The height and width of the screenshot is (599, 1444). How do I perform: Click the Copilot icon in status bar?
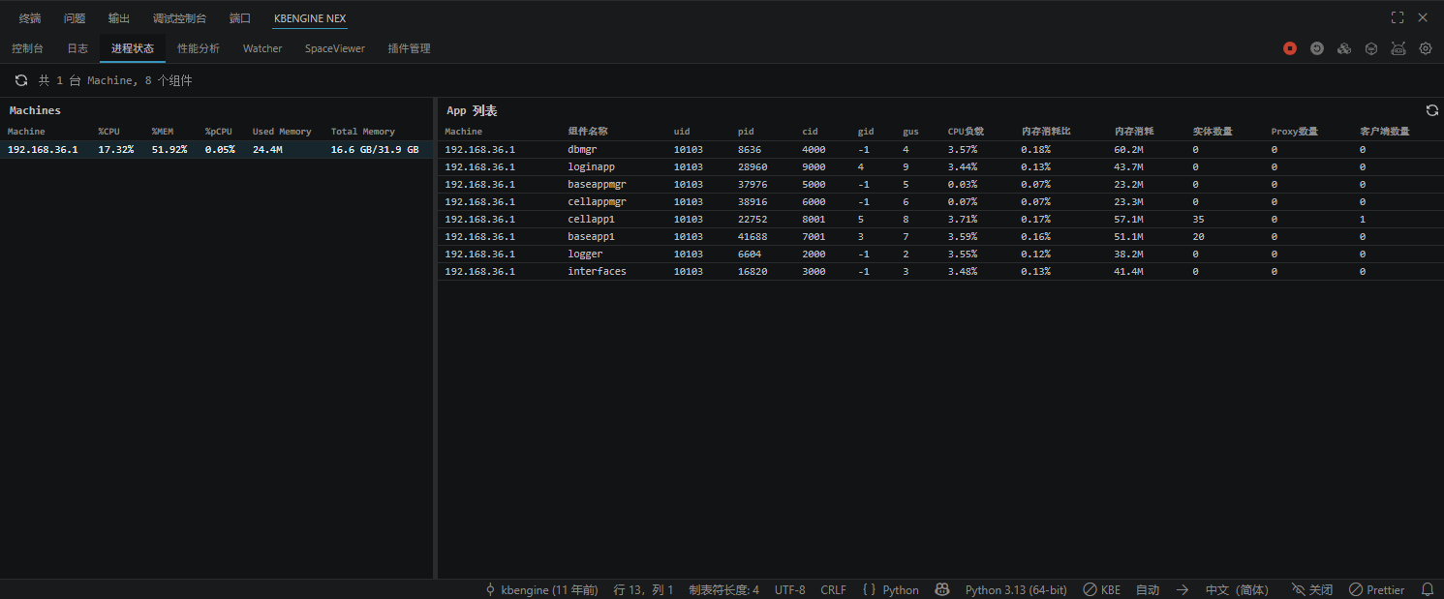tap(941, 589)
